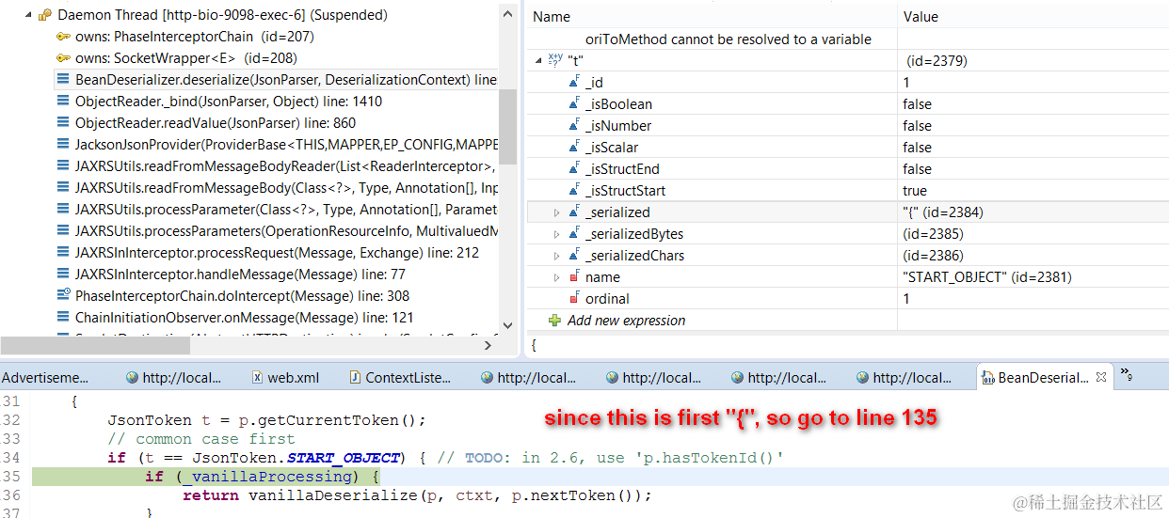Open the first http://local... browser tab

click(173, 378)
